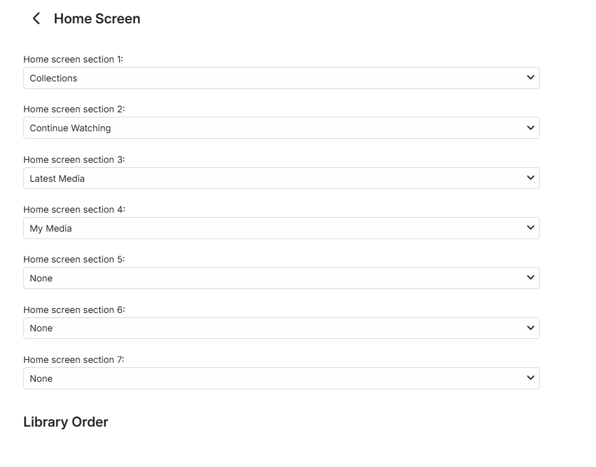Click the chevron arrow in the Collections field
Viewport: 596px width, 467px height.
coord(530,78)
